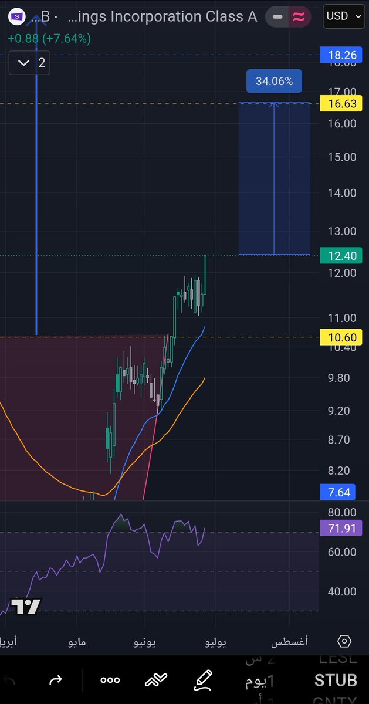This screenshot has width=369, height=704.
Task: Tap the 80.00 RSI scale value
Action: [342, 512]
